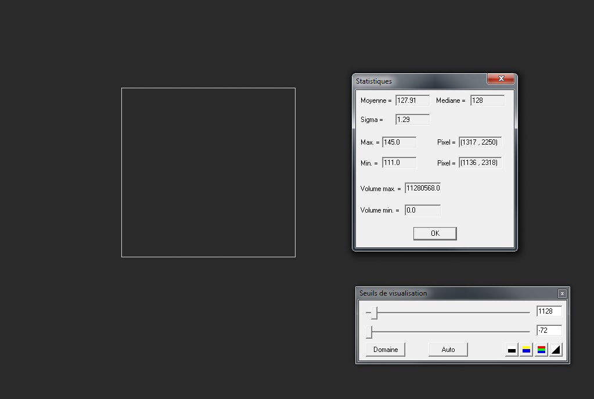Select the yellow-blue palette icon
The width and height of the screenshot is (594, 399).
526,350
